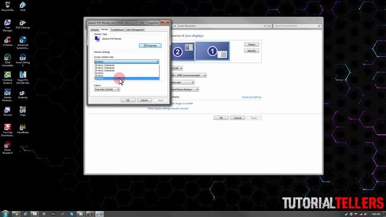Screen dimensions: 386x217
Task: Launch Fraps from the desktop
Action: 23,112
